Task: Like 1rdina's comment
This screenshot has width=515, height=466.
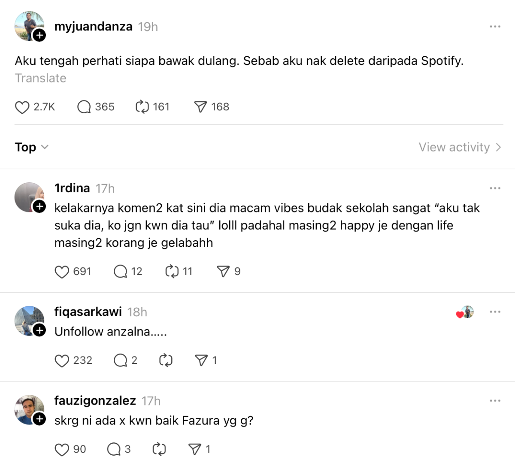Action: (62, 272)
